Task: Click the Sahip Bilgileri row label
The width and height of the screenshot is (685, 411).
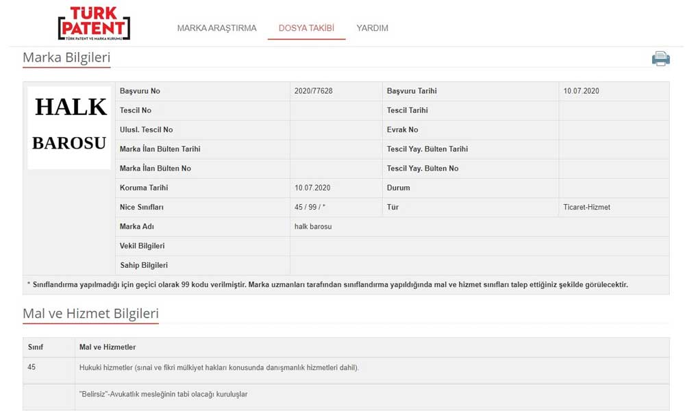Action: [143, 265]
